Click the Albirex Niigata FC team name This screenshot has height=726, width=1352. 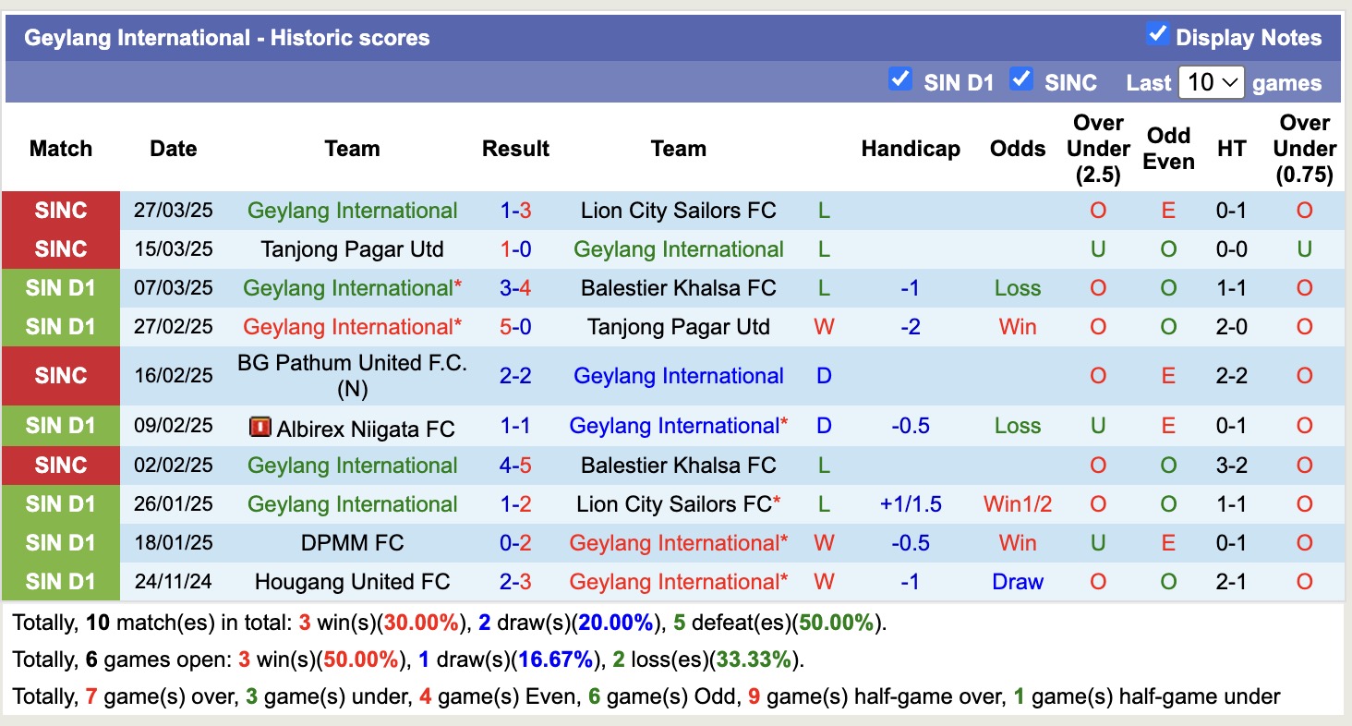point(366,429)
